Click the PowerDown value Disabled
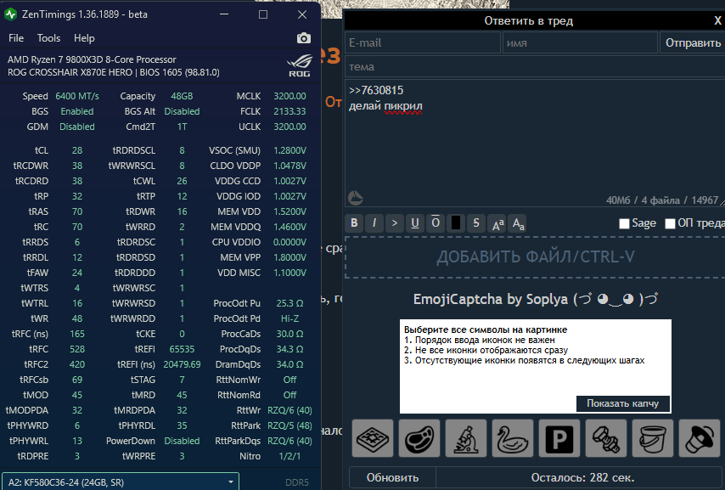The width and height of the screenshot is (725, 490). pos(182,441)
